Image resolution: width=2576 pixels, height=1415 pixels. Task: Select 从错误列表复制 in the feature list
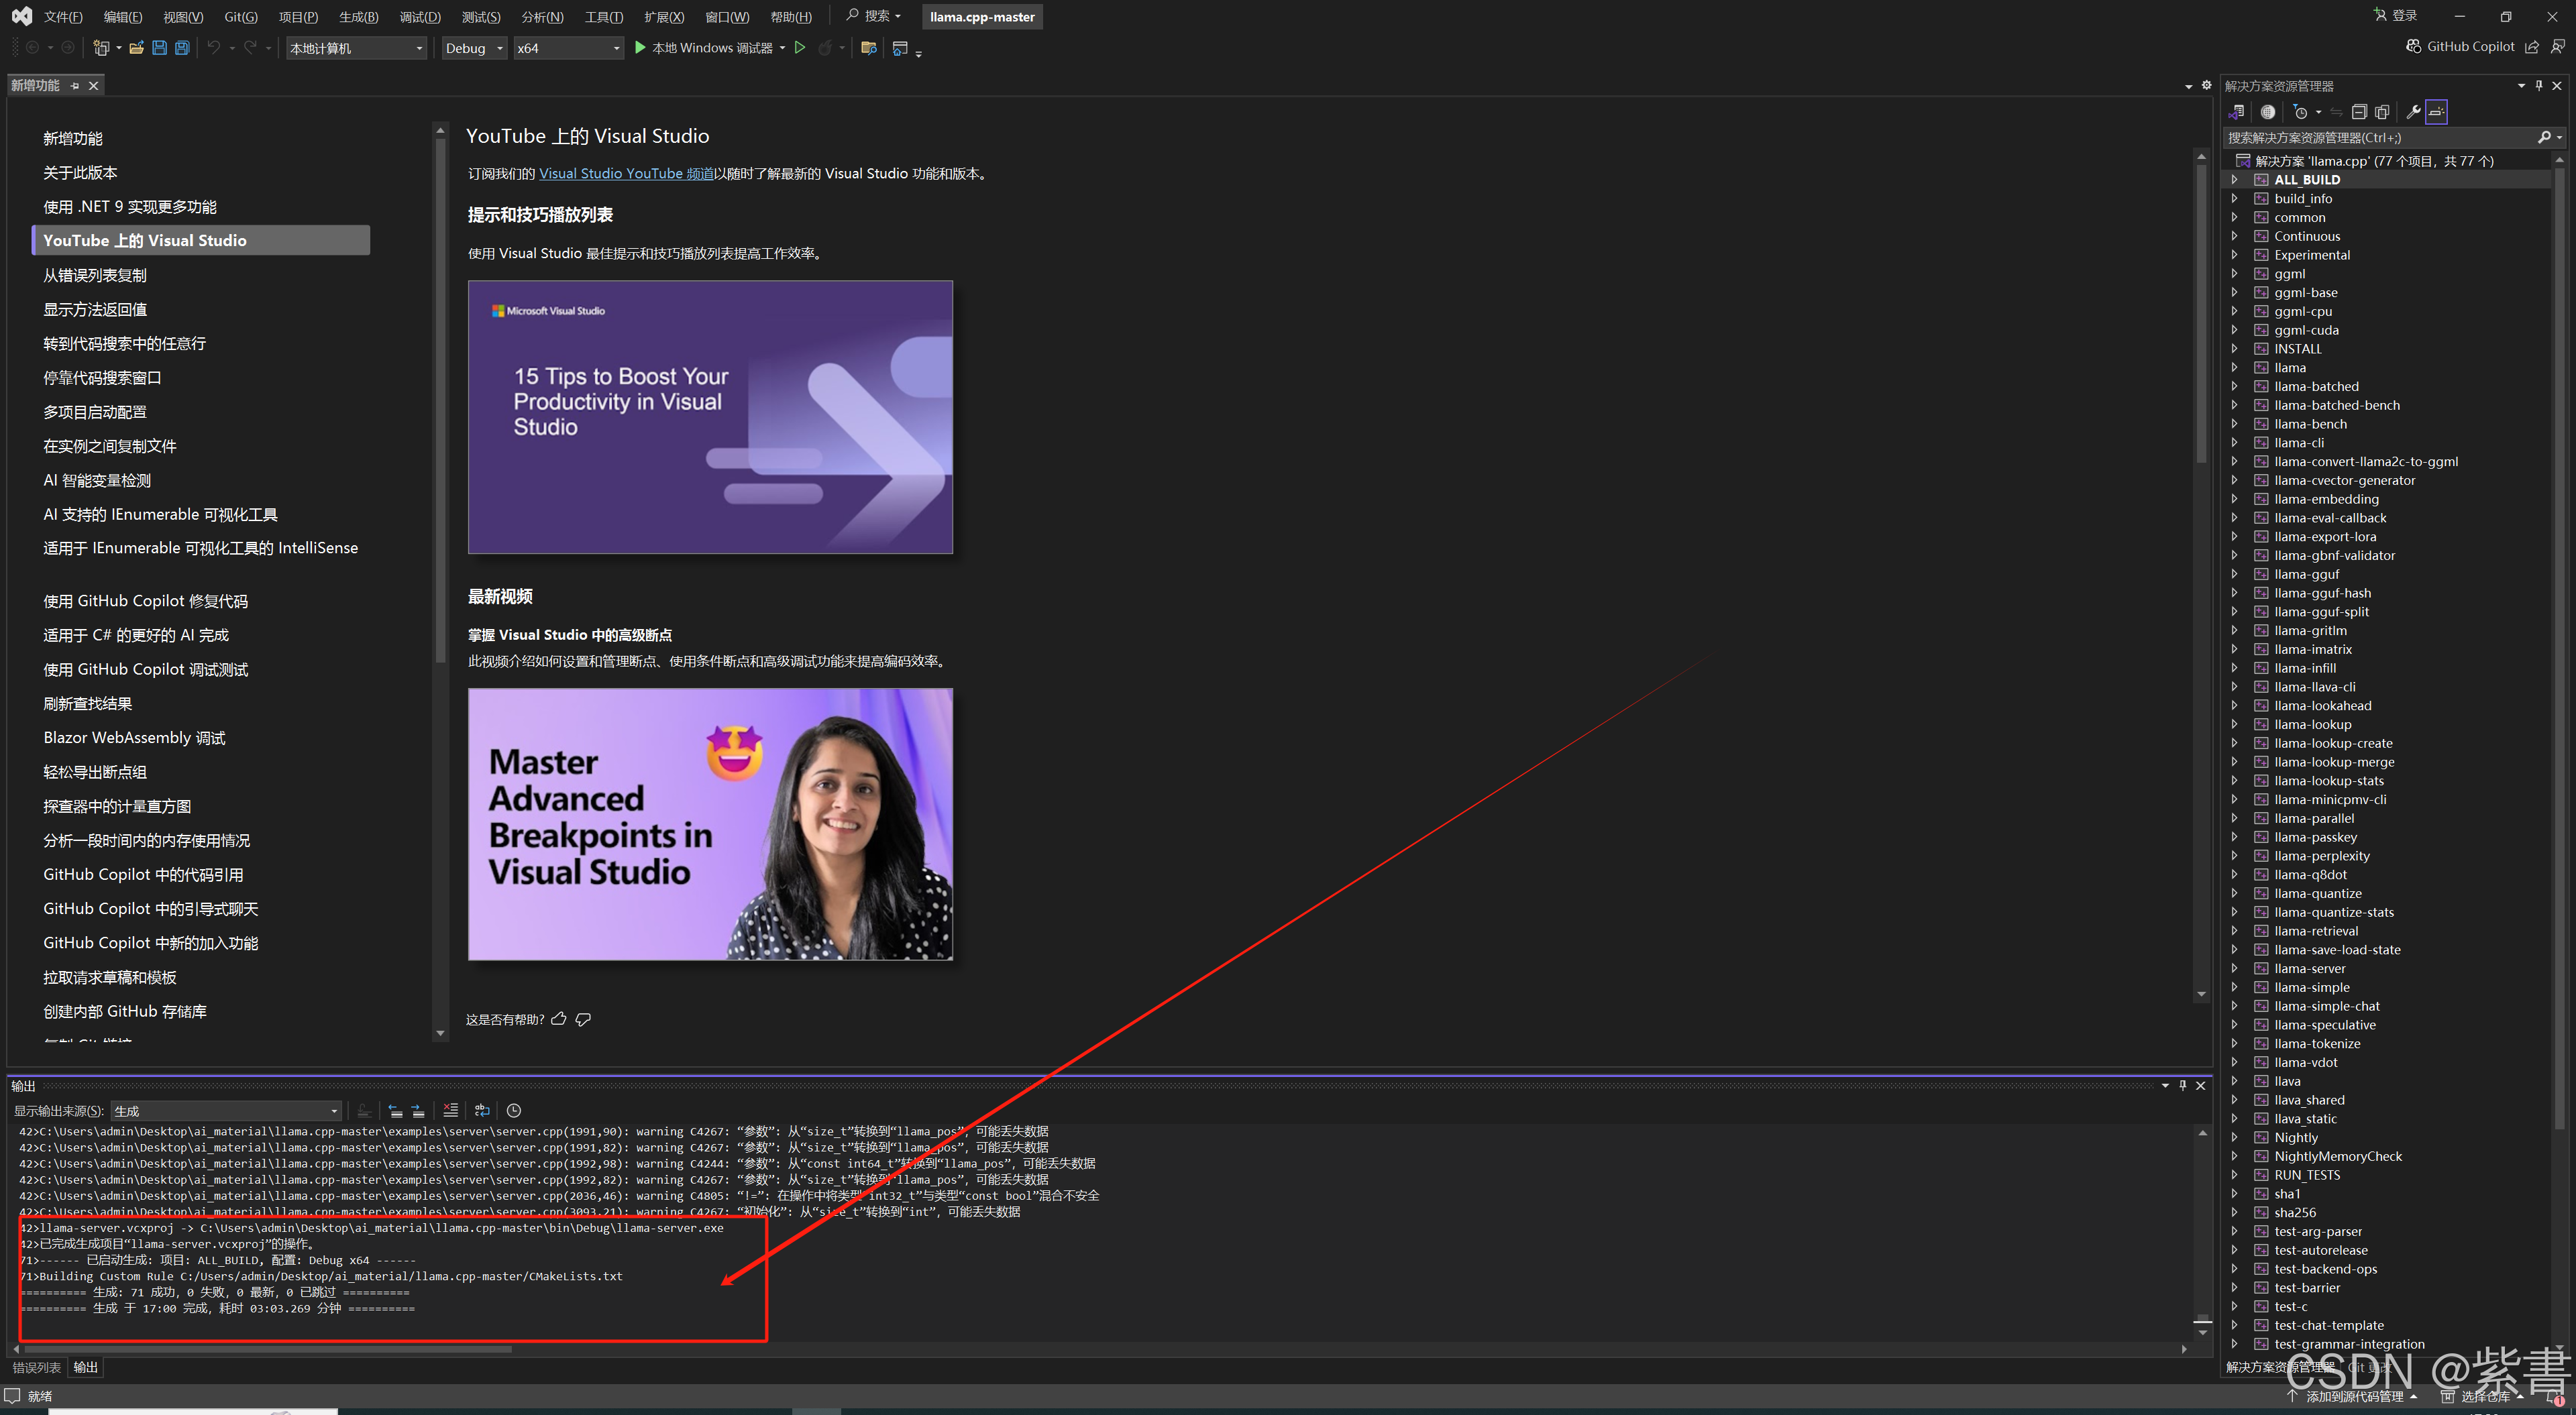click(x=95, y=275)
